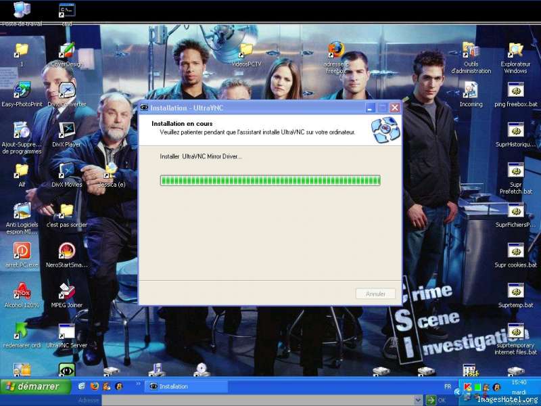
Task: Select the c'est pas sorcier folder
Action: coord(66,211)
